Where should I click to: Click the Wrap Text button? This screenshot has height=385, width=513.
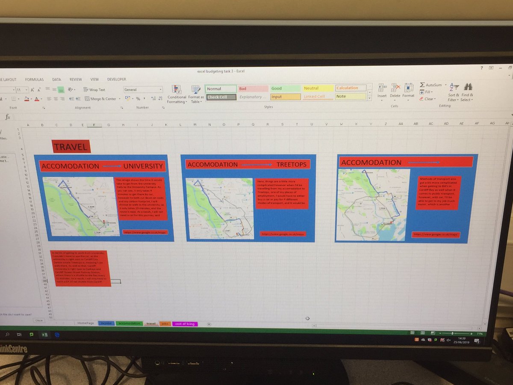point(94,90)
